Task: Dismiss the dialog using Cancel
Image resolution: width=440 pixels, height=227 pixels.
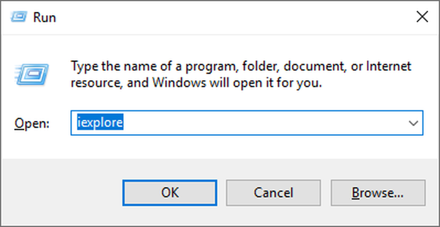Action: pyautogui.click(x=274, y=192)
